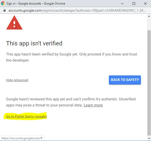Maximize the Chrome sign-in window

click(x=134, y=4)
